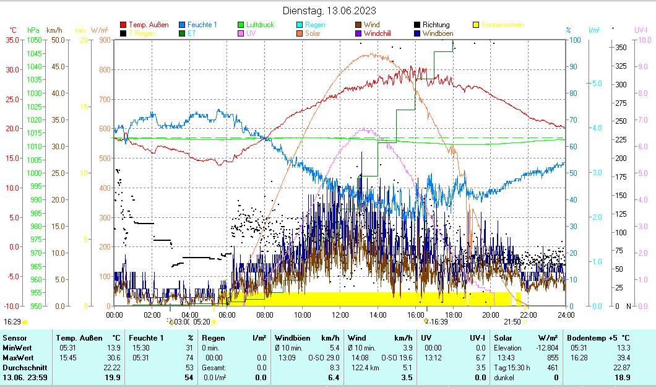The image size is (656, 387).
Task: Click the Temp. Außen column header in the table
Action: (x=79, y=338)
